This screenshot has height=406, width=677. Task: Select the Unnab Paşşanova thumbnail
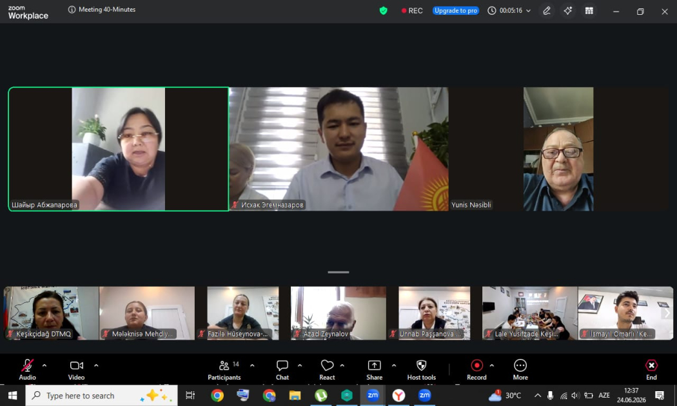434,313
